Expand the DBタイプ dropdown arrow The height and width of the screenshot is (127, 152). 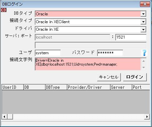pos(143,14)
